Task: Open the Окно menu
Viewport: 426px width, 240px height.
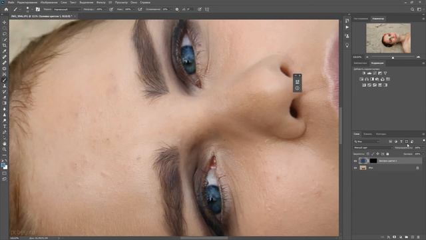Action: pyautogui.click(x=134, y=3)
